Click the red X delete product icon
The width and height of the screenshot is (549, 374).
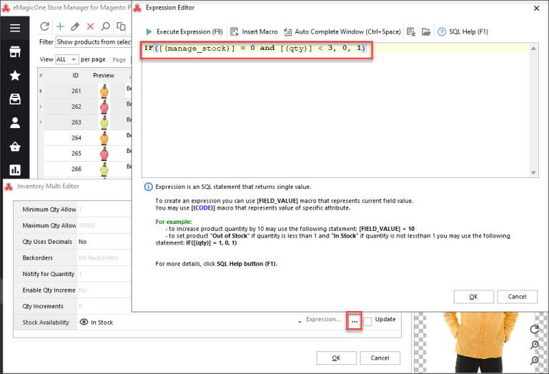[x=90, y=26]
